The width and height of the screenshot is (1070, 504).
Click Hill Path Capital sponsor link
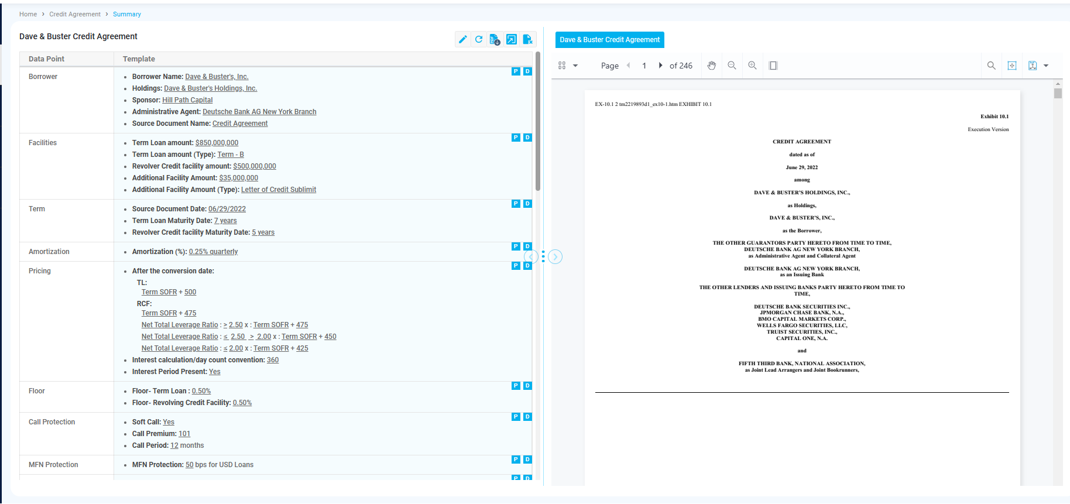click(187, 100)
